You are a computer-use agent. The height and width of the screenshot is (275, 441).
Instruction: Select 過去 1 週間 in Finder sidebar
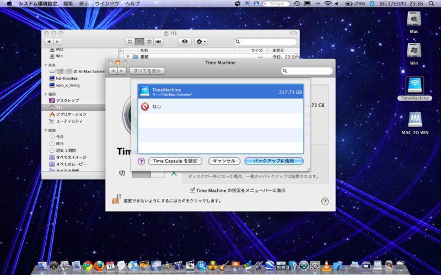[x=66, y=150]
